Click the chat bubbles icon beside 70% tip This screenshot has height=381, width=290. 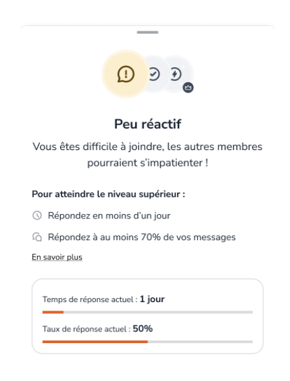tap(37, 237)
